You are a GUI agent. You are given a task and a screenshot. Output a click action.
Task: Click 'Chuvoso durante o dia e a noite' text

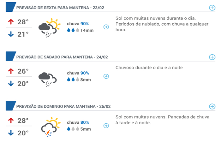pos(149,68)
